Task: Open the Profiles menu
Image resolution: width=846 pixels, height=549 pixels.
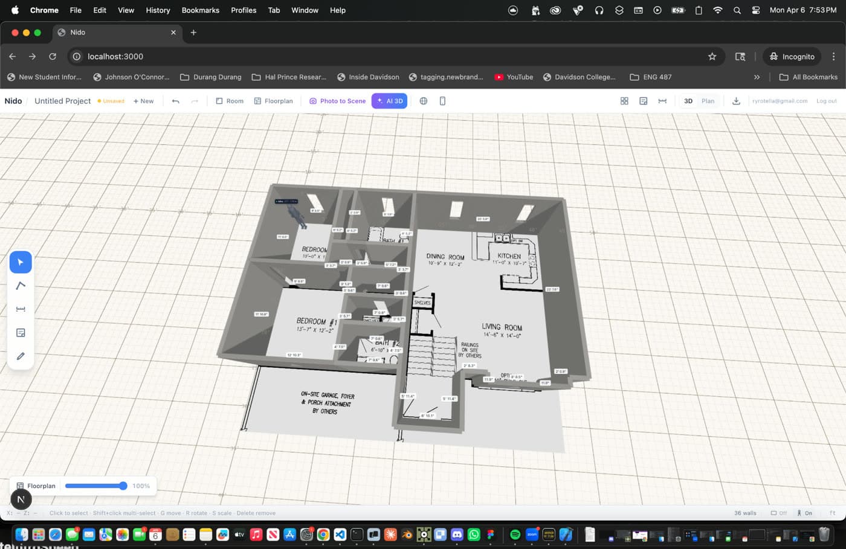Action: pos(244,10)
